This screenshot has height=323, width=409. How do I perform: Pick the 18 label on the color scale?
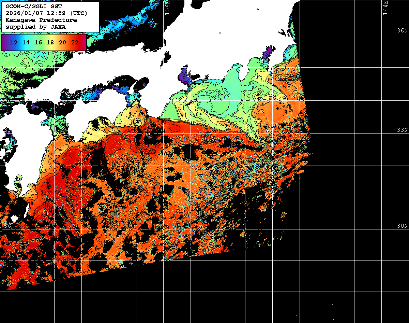coord(50,42)
